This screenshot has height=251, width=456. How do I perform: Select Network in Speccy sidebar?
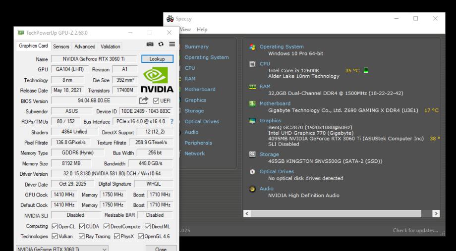tap(195, 153)
